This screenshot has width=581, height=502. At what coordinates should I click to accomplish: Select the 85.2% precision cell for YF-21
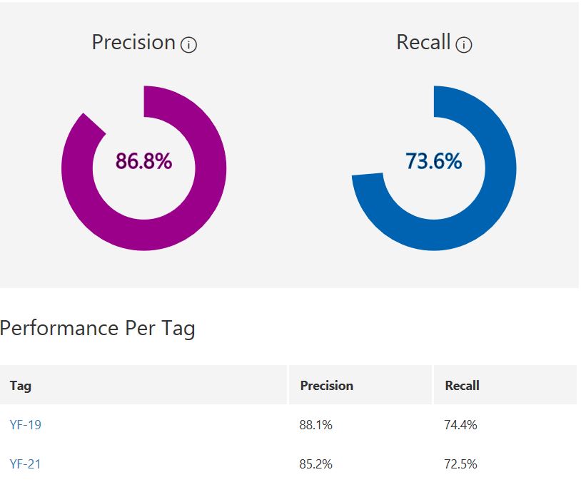coord(315,464)
